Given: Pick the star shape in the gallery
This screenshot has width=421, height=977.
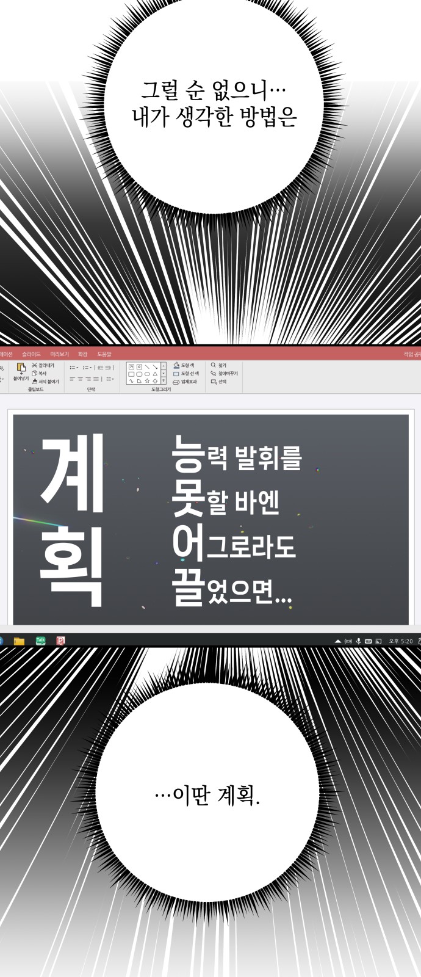Looking at the screenshot, I should tap(147, 380).
